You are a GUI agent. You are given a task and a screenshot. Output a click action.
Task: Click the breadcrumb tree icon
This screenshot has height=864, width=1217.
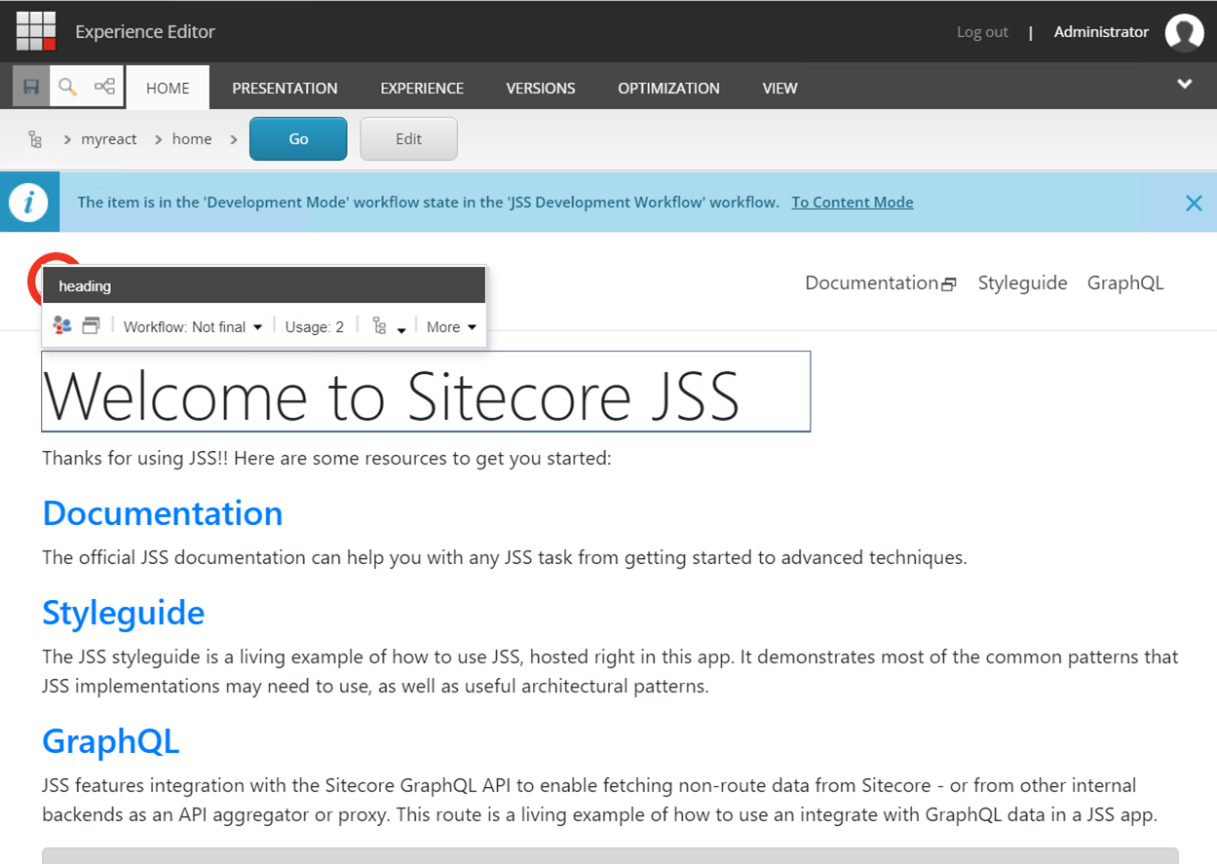pos(35,139)
